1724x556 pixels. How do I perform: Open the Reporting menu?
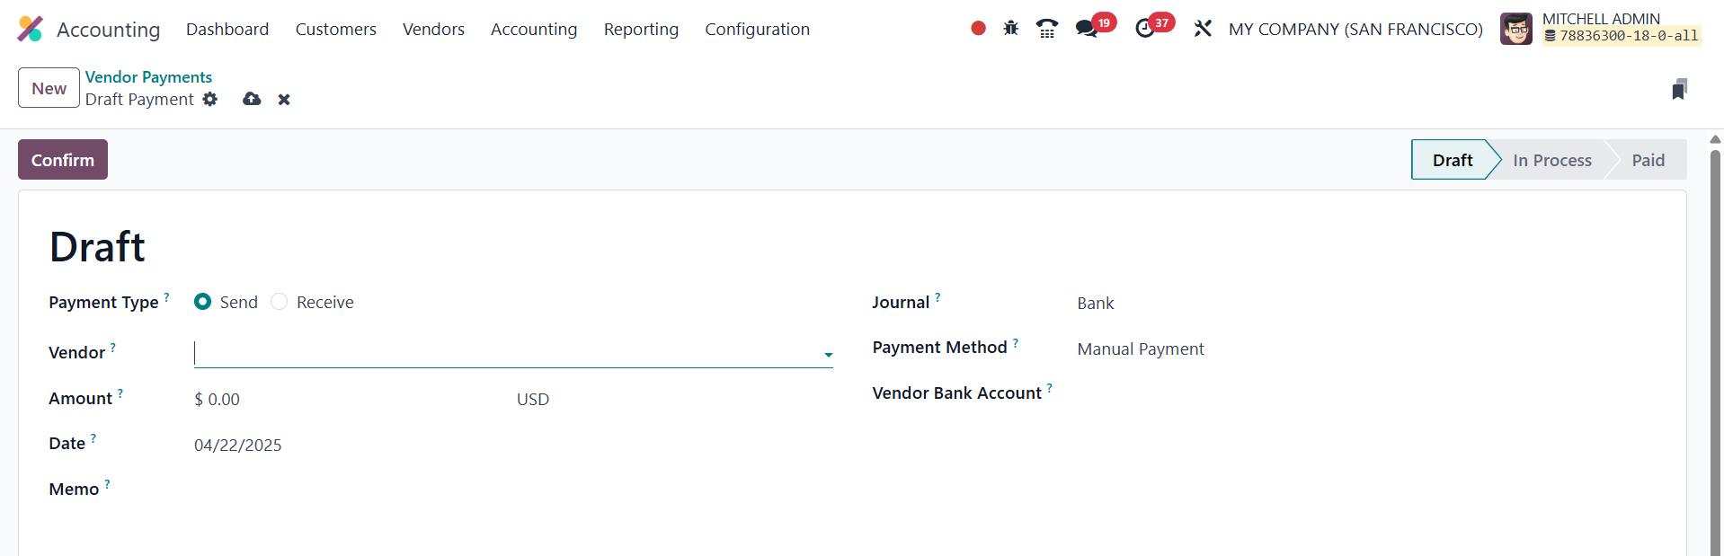click(641, 29)
